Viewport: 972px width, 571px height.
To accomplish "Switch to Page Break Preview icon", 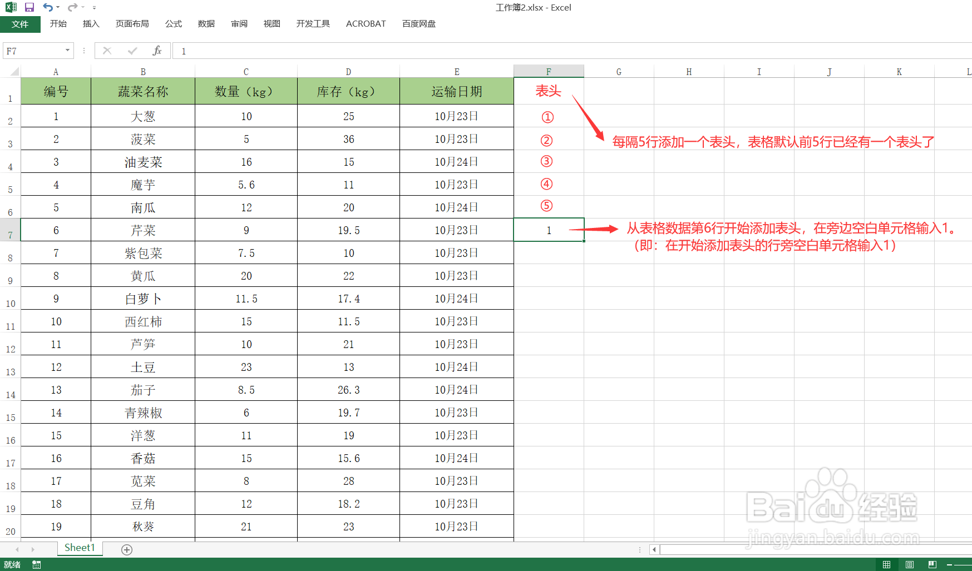I will point(932,565).
